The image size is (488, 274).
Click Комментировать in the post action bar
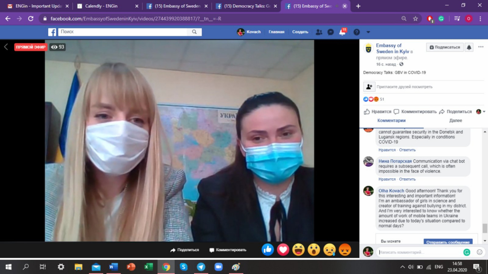point(415,111)
